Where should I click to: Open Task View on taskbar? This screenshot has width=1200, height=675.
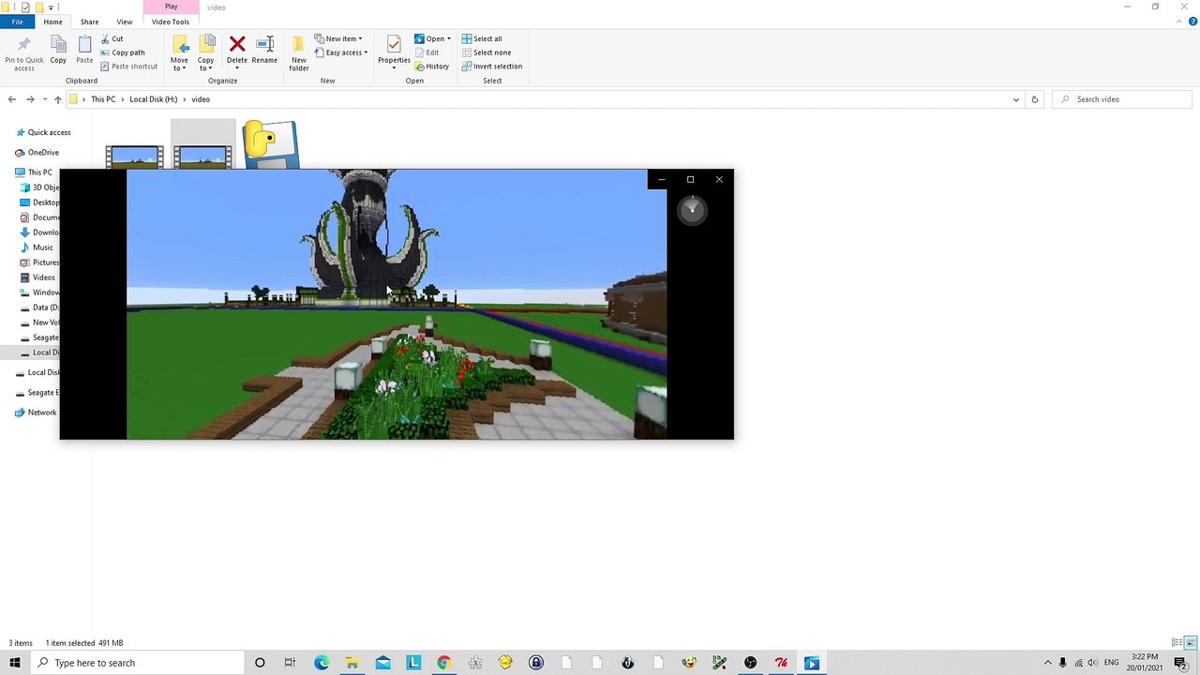coord(290,663)
